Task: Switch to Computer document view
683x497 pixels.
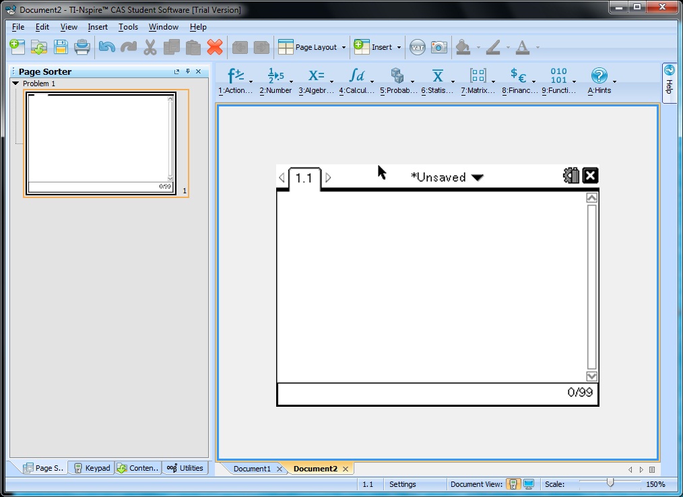Action: pyautogui.click(x=529, y=484)
